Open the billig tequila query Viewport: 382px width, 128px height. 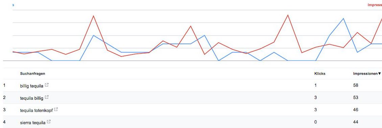[32, 86]
